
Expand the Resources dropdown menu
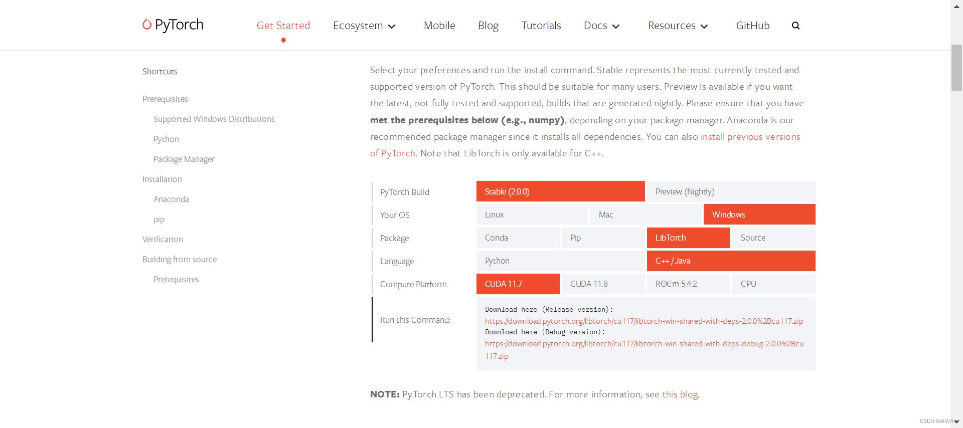tap(678, 26)
